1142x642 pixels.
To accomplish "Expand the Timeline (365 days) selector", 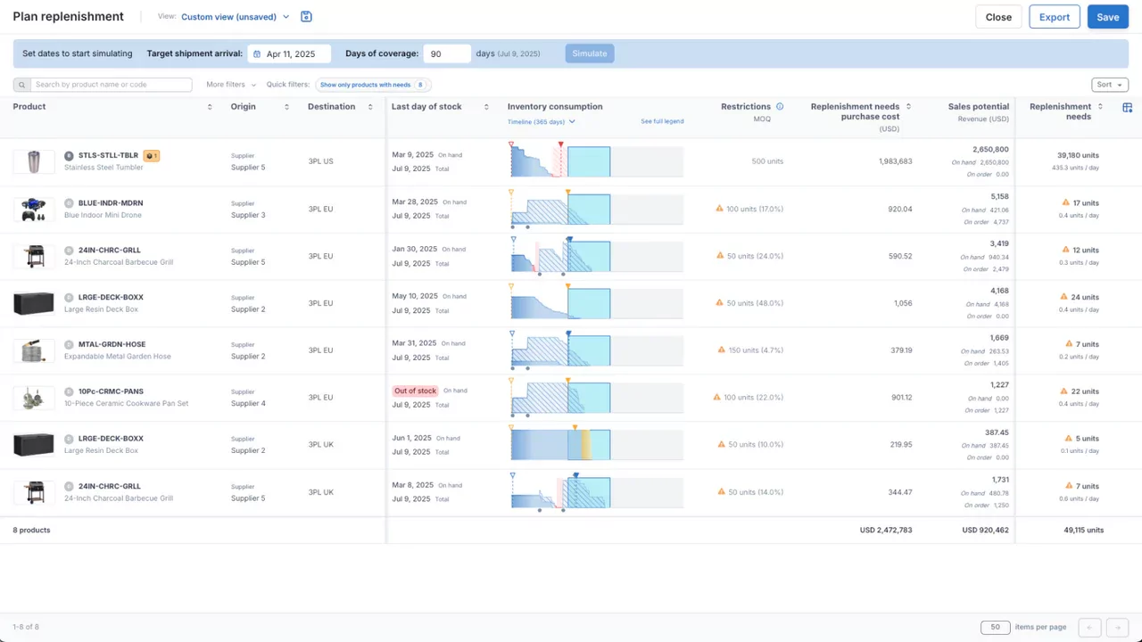I will point(542,121).
